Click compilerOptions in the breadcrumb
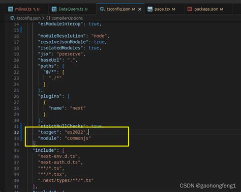Screen dimensions: 241x192 point(67,18)
